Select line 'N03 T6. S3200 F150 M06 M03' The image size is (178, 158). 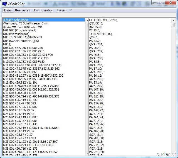44,37
